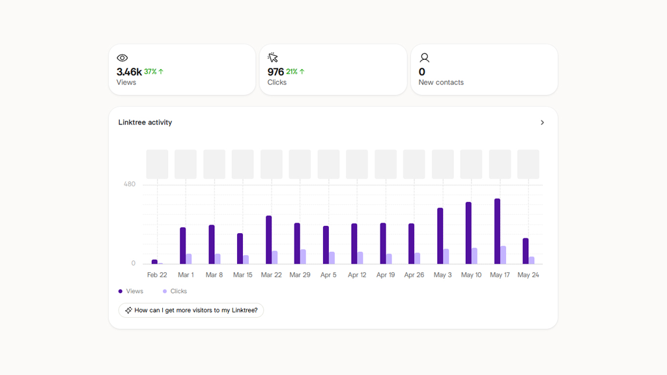Click the gray placeholder above Feb 22
Image resolution: width=667 pixels, height=375 pixels.
point(157,164)
